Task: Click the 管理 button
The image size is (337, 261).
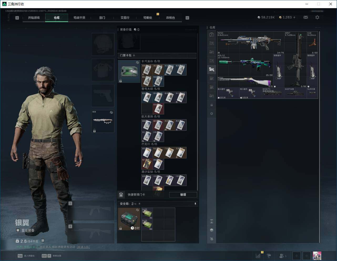Action: click(183, 195)
